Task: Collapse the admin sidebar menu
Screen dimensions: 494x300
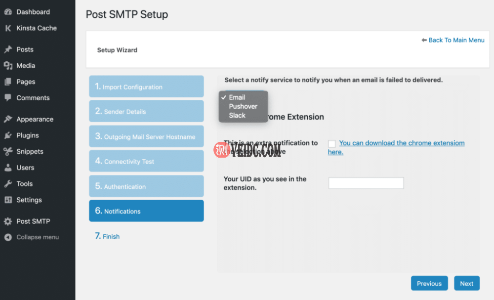Action: pyautogui.click(x=38, y=237)
